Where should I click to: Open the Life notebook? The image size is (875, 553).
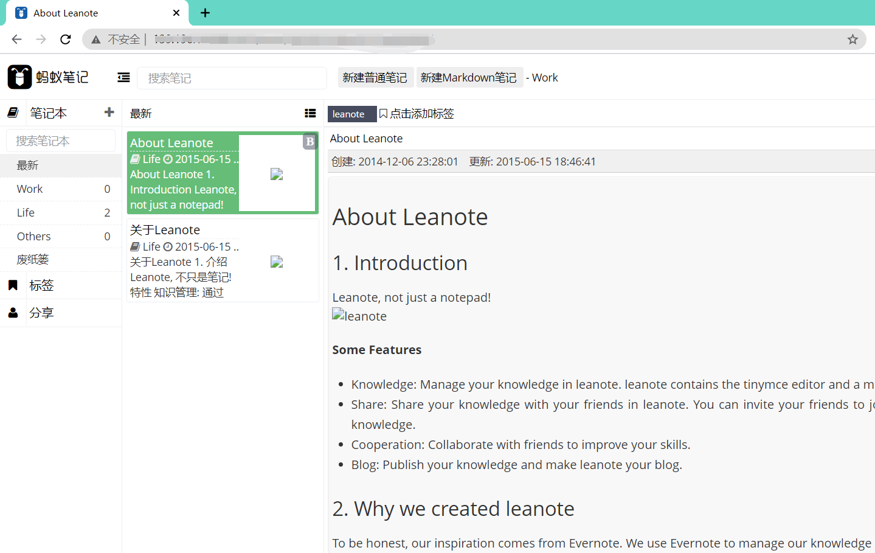(x=61, y=212)
